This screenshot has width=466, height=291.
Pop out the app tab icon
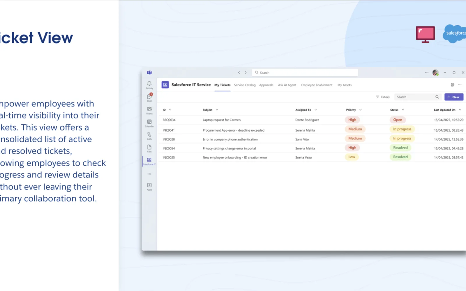[x=452, y=85]
